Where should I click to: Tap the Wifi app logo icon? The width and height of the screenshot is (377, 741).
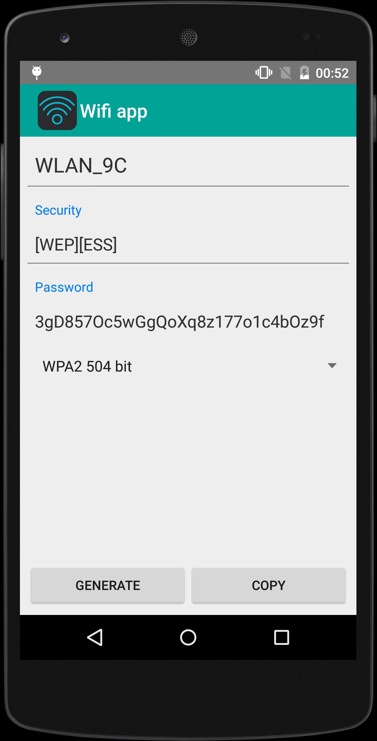57,110
